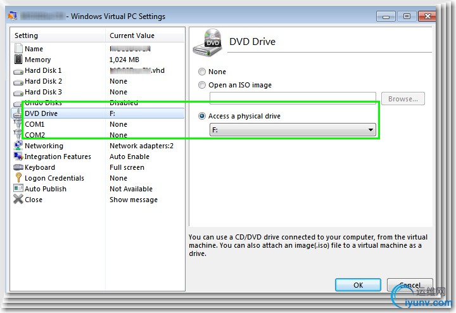
Task: Click the Browse... button
Action: [403, 99]
